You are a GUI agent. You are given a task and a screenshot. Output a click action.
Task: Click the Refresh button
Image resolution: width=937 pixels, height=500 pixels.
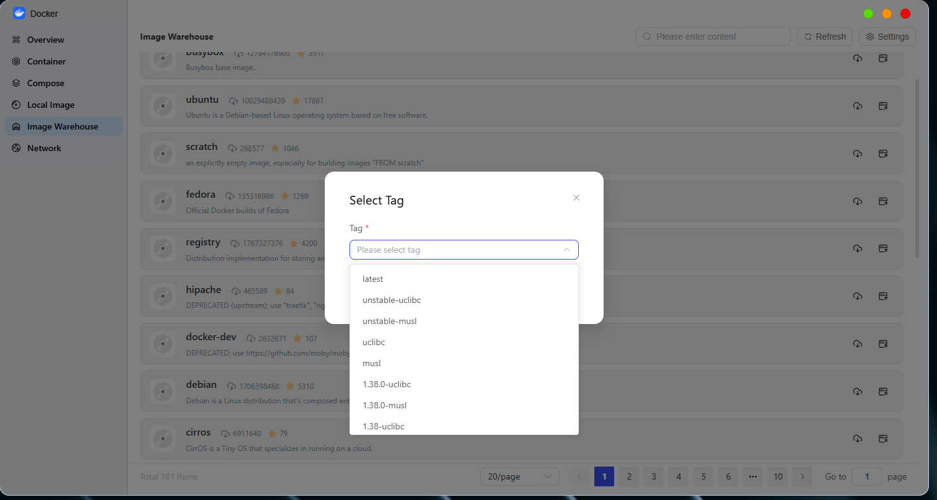pos(825,37)
